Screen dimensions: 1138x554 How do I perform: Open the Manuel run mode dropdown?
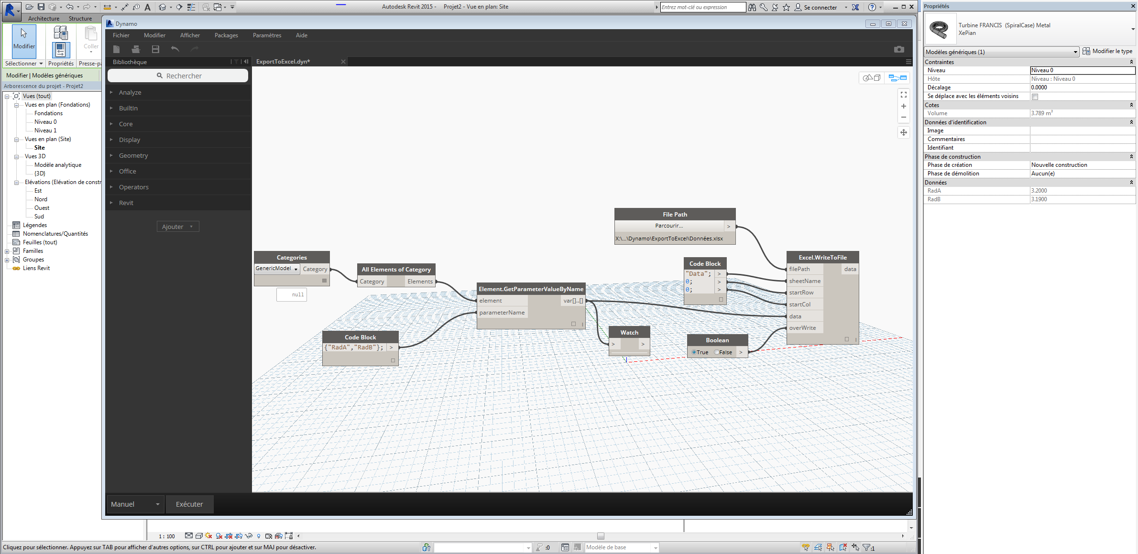pyautogui.click(x=135, y=504)
